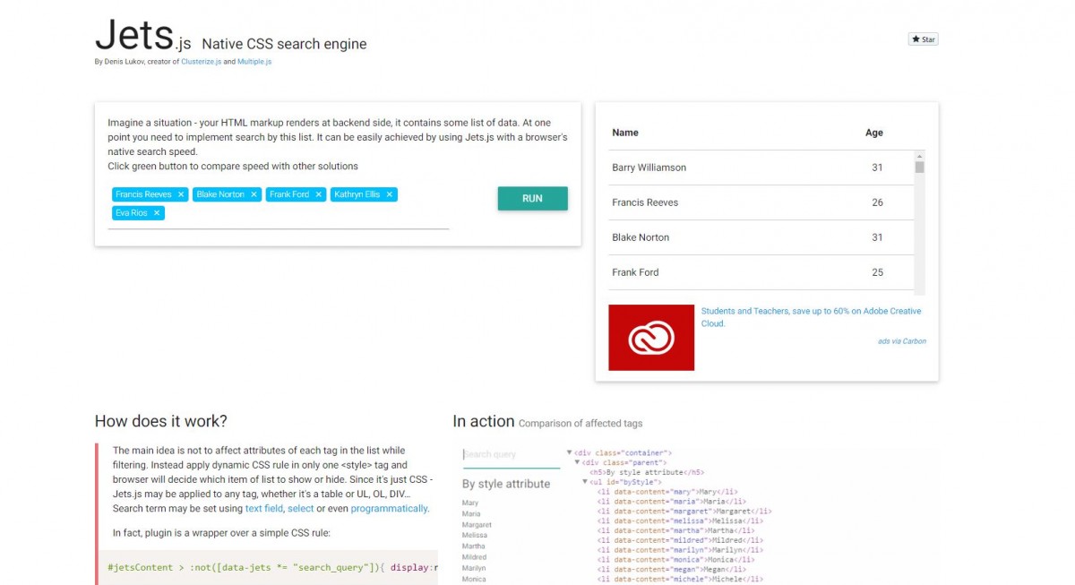Click the 'ads via Carbon' link
This screenshot has width=1075, height=585.
pyautogui.click(x=902, y=341)
